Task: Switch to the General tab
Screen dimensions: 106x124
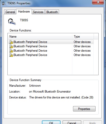Action: click(x=10, y=12)
